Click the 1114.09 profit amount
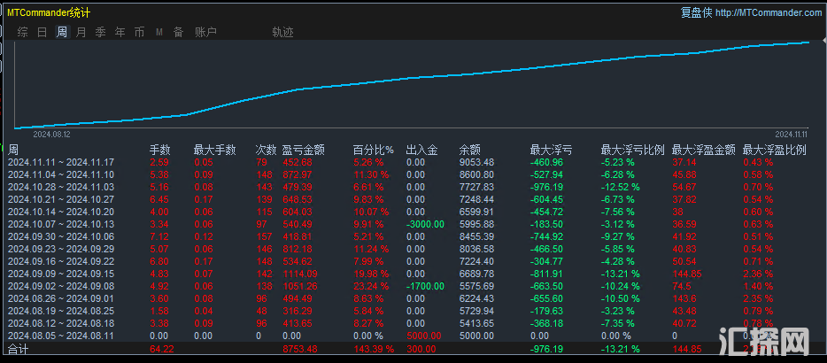The width and height of the screenshot is (827, 363). click(299, 274)
